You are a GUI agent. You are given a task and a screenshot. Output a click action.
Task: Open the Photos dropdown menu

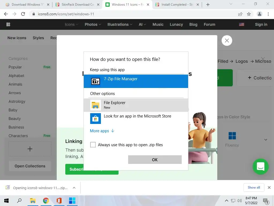pos(93,24)
